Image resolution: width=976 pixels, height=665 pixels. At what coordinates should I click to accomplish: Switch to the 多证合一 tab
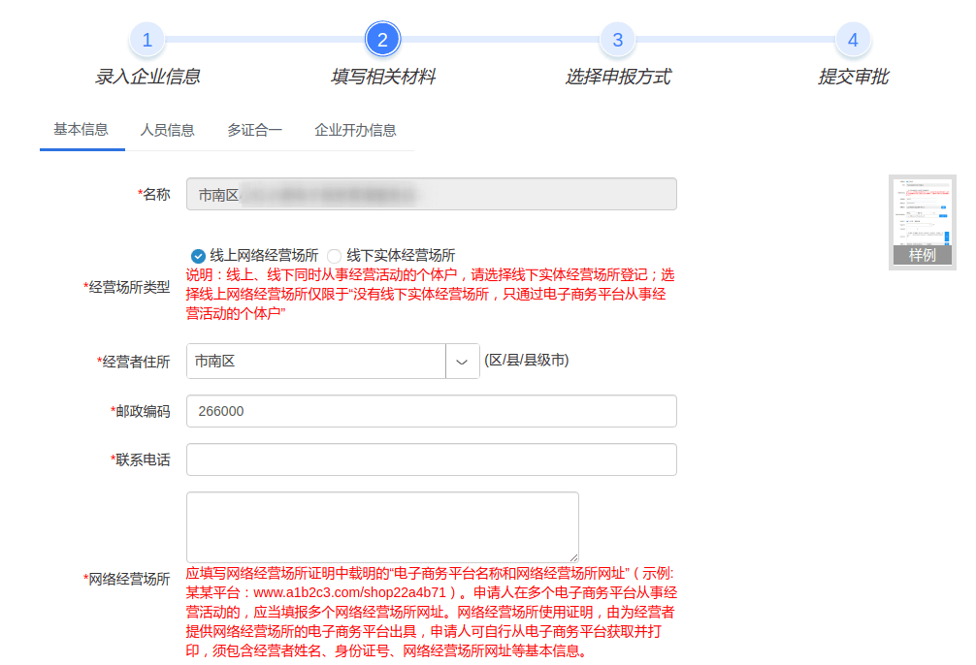coord(254,130)
